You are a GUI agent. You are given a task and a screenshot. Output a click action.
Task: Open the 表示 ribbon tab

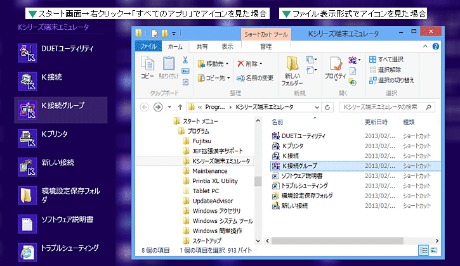(227, 46)
